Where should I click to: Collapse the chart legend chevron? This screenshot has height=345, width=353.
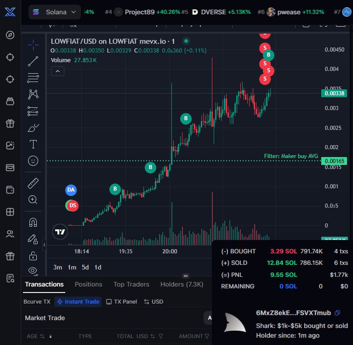pos(57,71)
